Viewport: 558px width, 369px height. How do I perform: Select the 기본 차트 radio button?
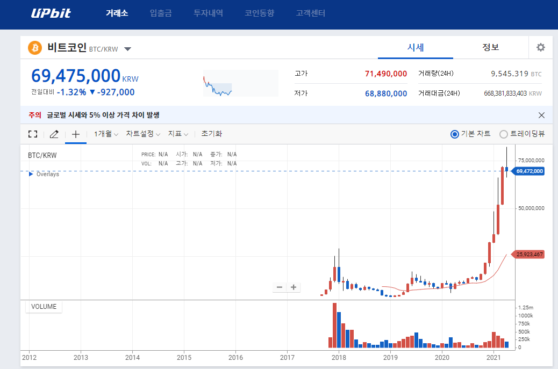(x=454, y=134)
